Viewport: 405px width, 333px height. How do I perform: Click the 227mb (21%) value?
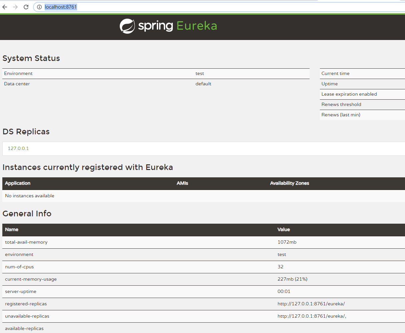(x=293, y=279)
